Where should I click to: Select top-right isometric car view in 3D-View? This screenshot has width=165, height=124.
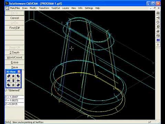pos(18,76)
